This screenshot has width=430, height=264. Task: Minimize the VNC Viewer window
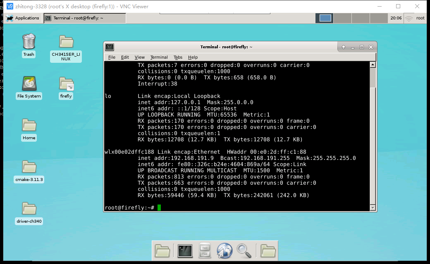pos(380,6)
